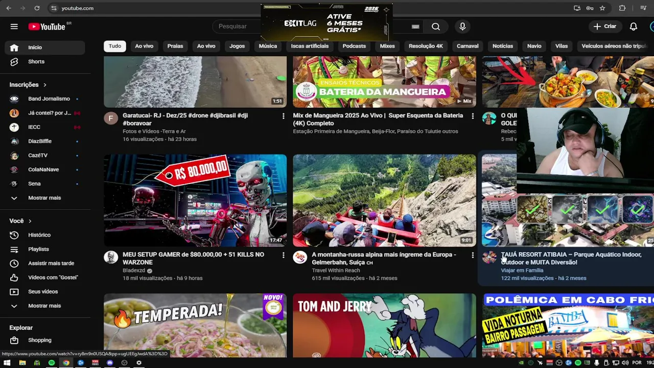Image resolution: width=654 pixels, height=368 pixels.
Task: Open the Viajar em Família channel link
Action: click(522, 270)
